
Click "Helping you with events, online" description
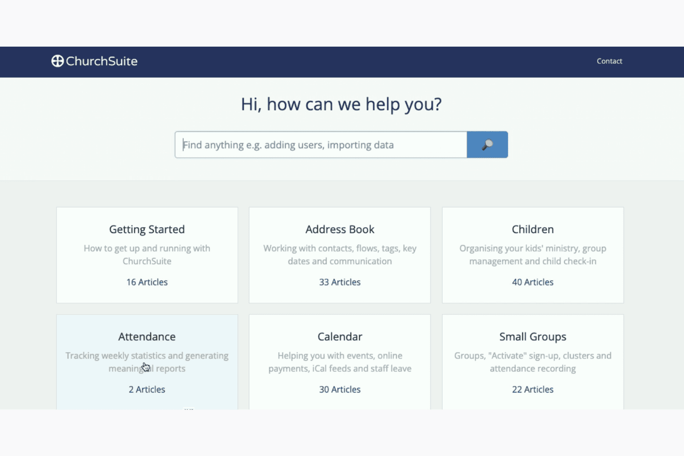[x=340, y=362]
